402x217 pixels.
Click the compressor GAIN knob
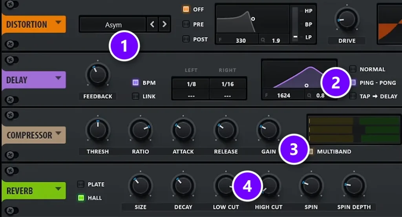[269, 130]
